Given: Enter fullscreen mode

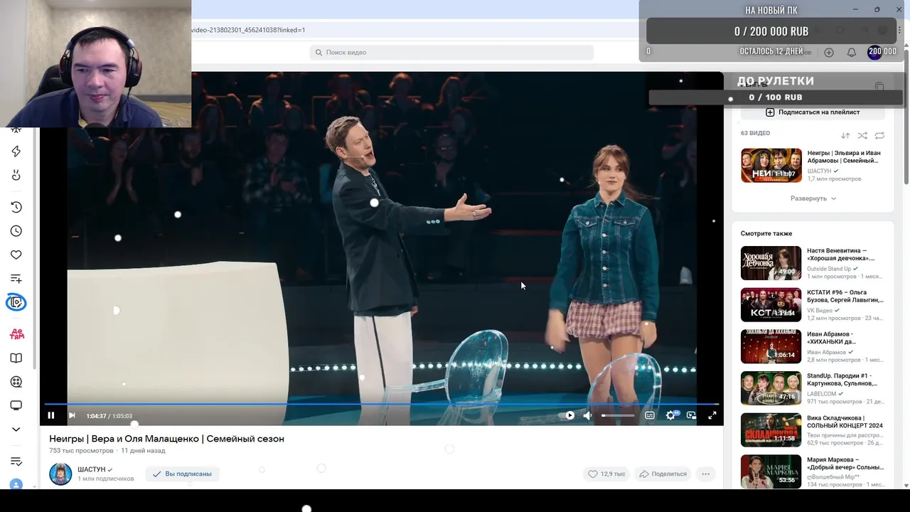Looking at the screenshot, I should pos(712,415).
